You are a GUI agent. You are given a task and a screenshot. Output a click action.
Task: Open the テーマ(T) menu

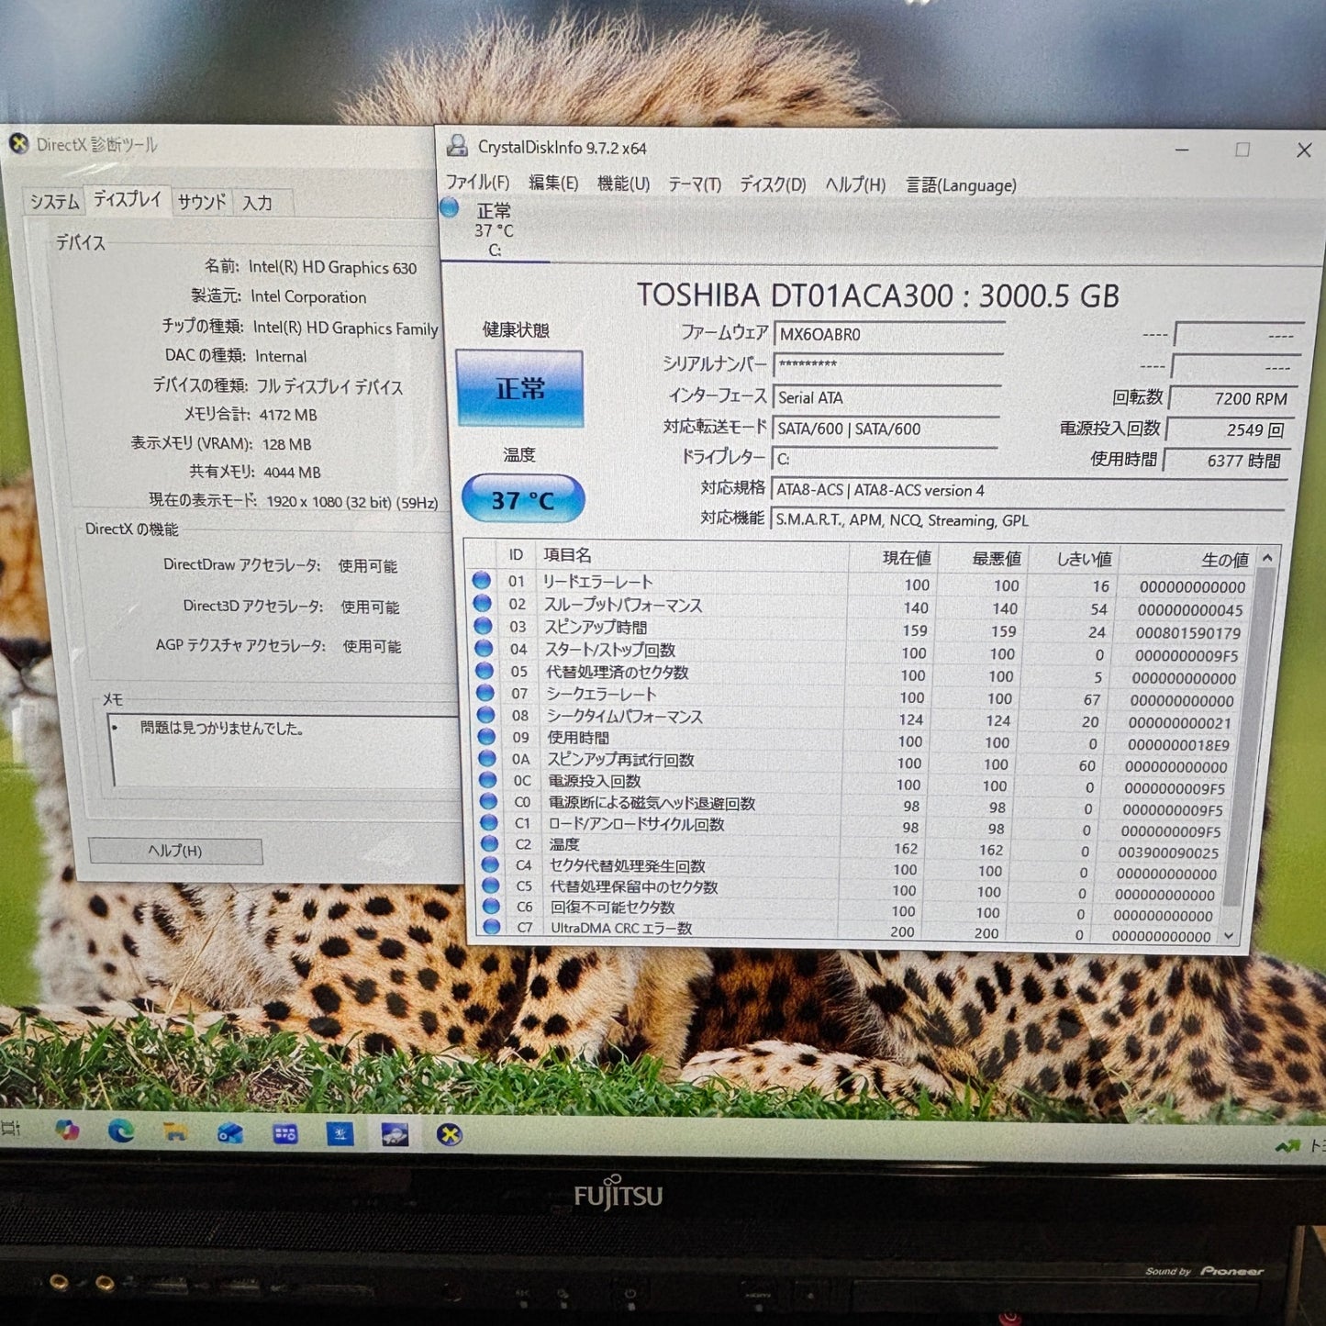695,185
